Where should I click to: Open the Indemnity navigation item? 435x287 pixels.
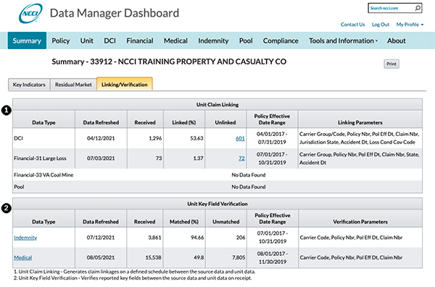tap(213, 40)
